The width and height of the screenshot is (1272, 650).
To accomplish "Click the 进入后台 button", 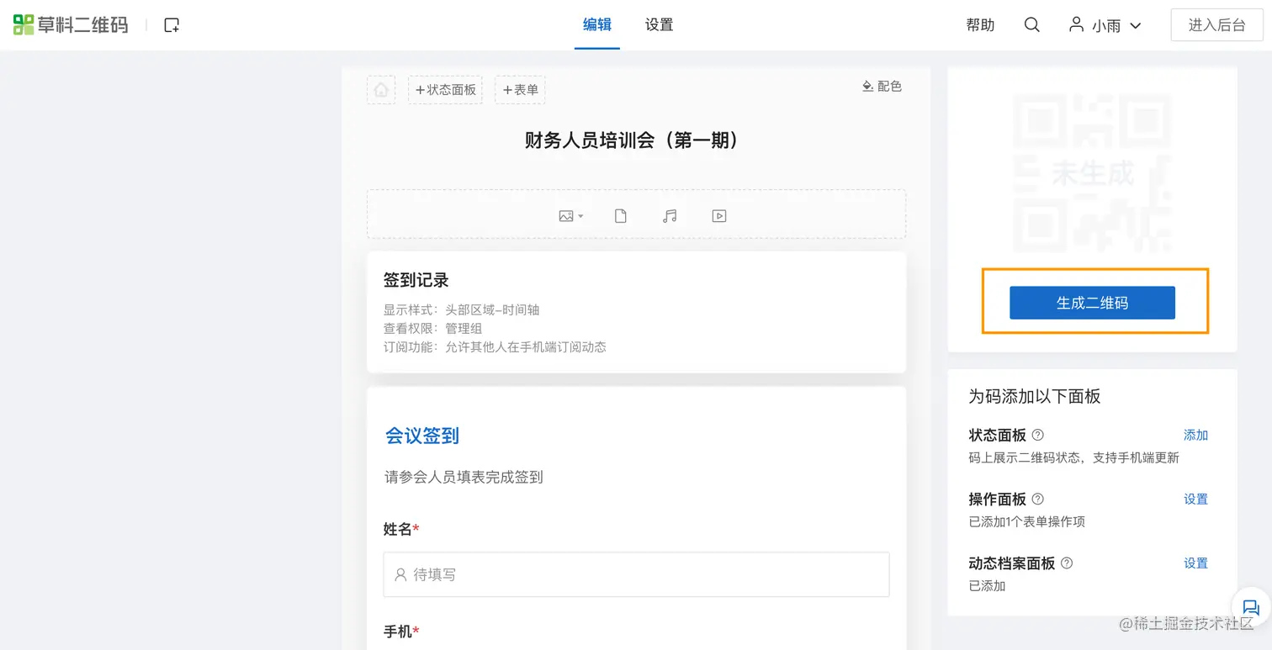I will coord(1216,25).
